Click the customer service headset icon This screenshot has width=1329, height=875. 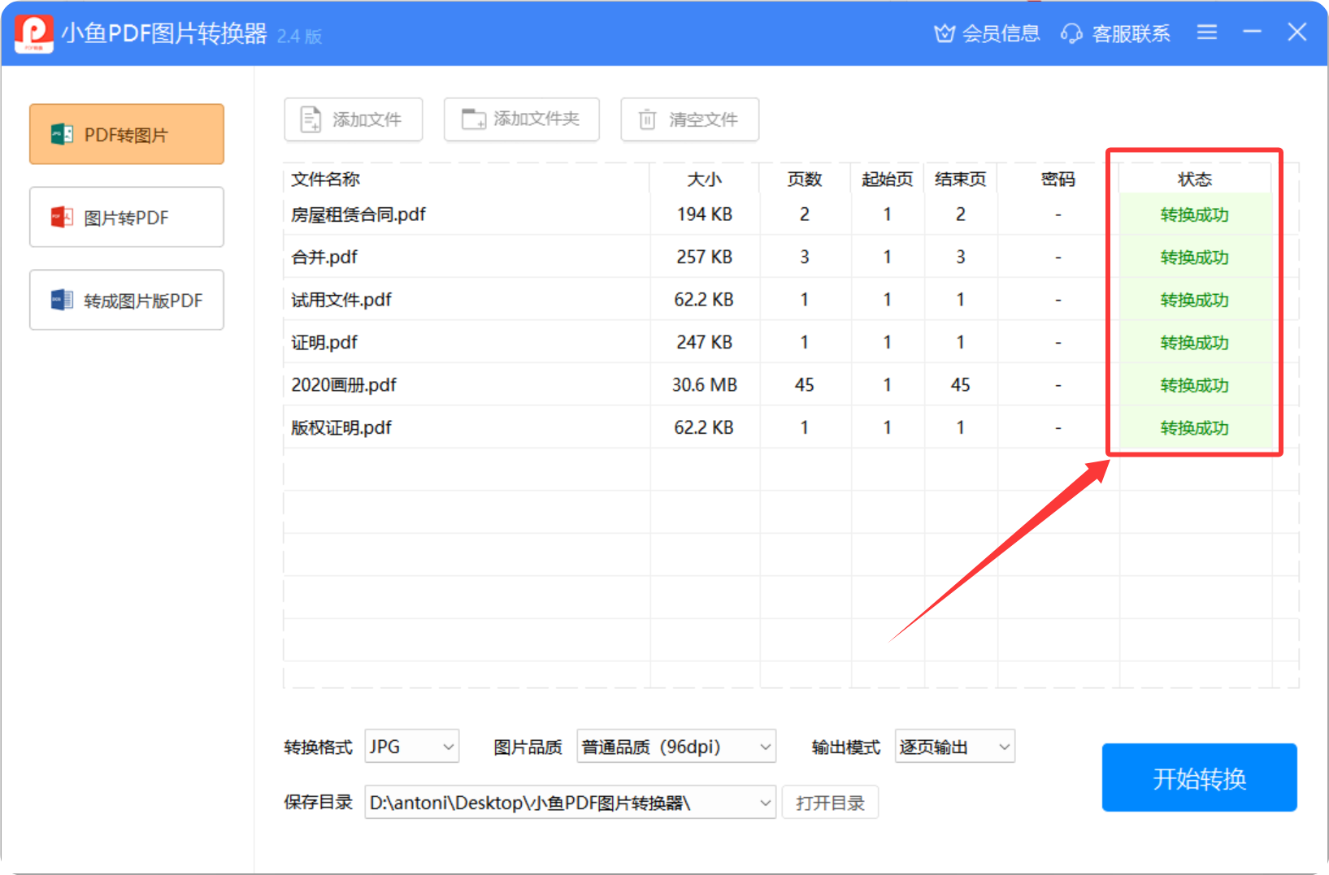click(x=1071, y=33)
